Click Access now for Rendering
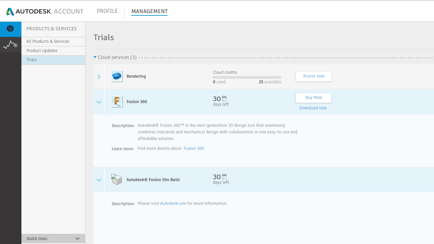The height and width of the screenshot is (244, 434). coord(314,76)
